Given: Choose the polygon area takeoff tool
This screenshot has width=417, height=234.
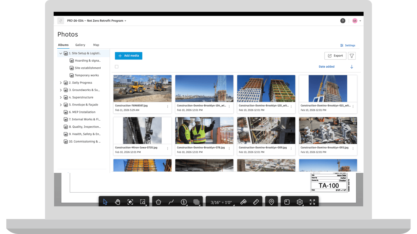Looking at the screenshot, I should (158, 202).
